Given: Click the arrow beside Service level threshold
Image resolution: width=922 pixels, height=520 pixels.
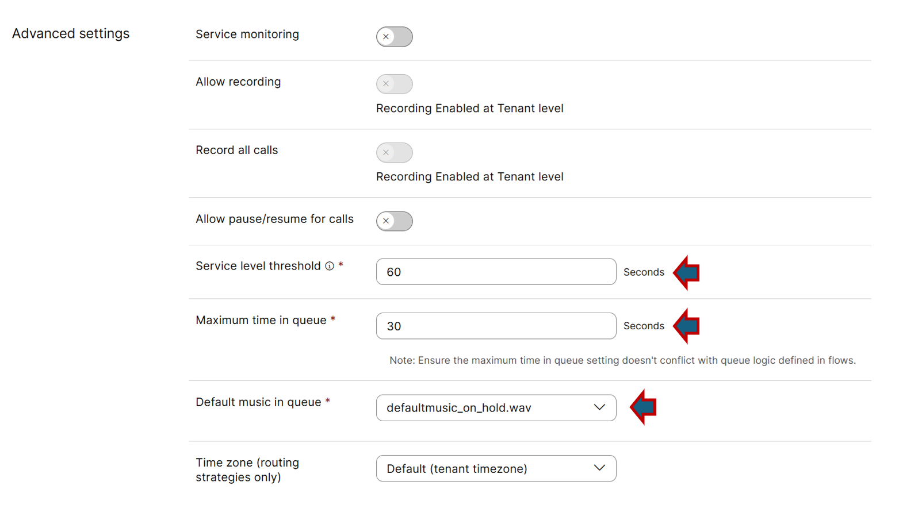Looking at the screenshot, I should pos(687,272).
